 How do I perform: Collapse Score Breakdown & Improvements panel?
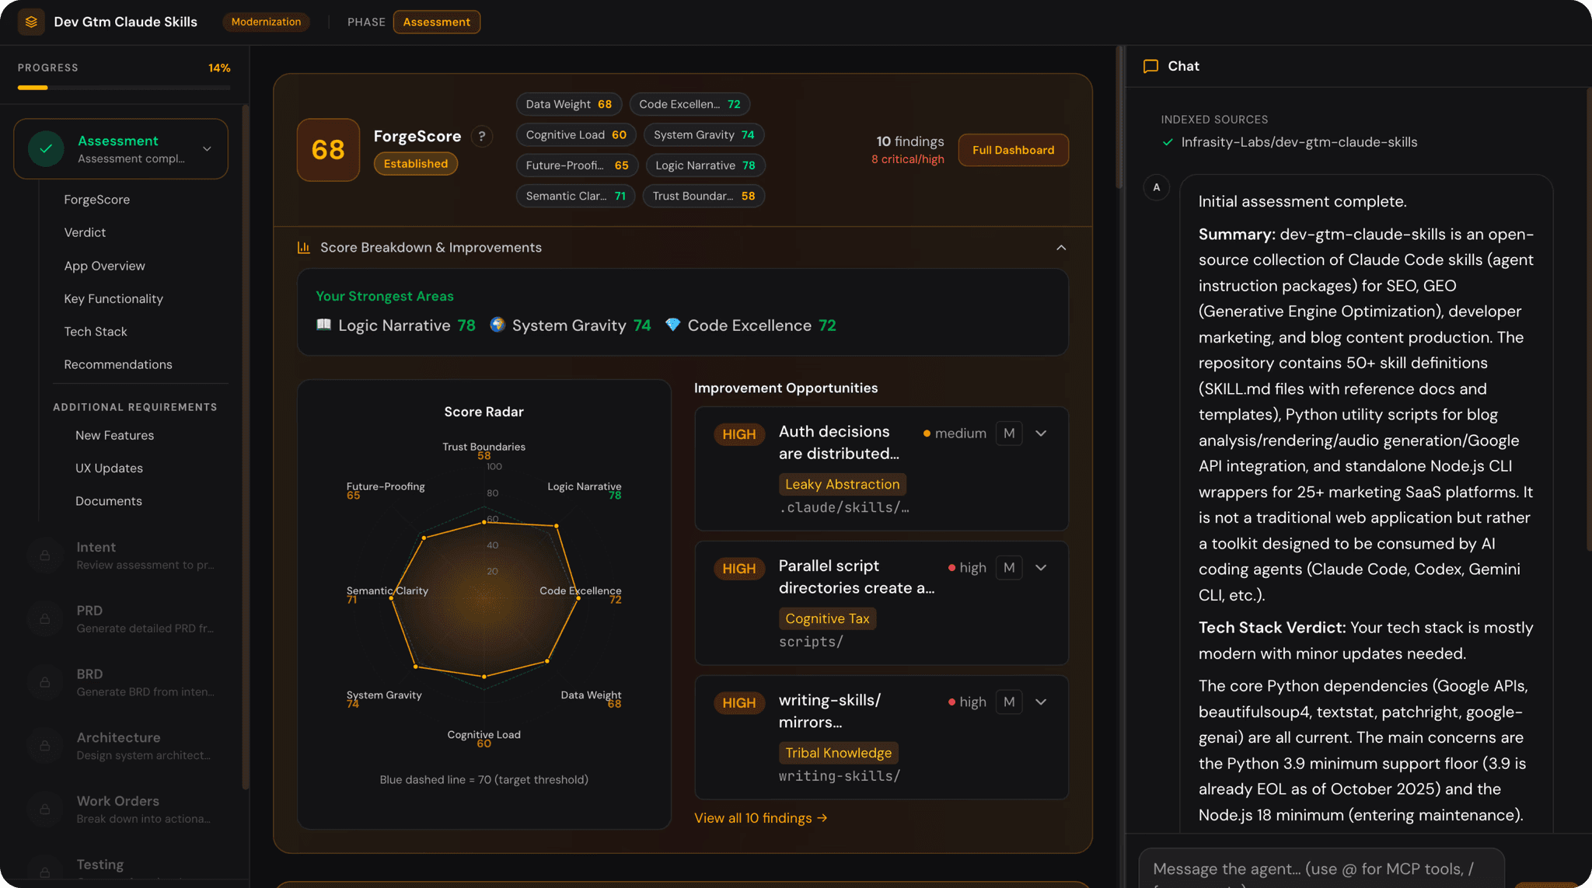1061,248
